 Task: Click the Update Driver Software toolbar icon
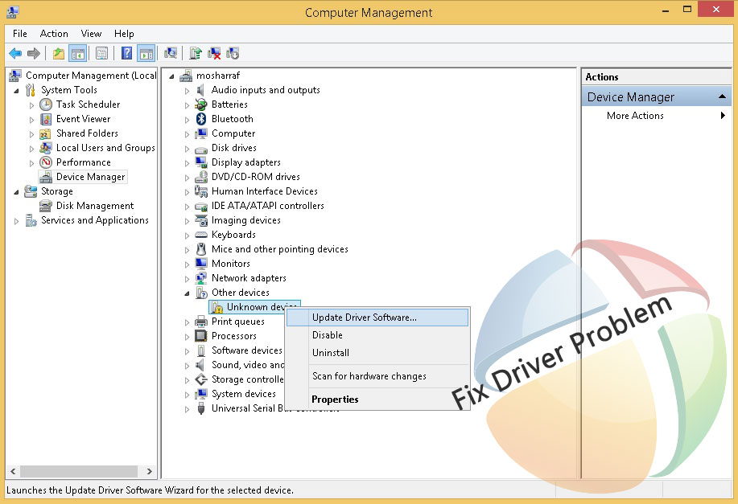tap(196, 54)
